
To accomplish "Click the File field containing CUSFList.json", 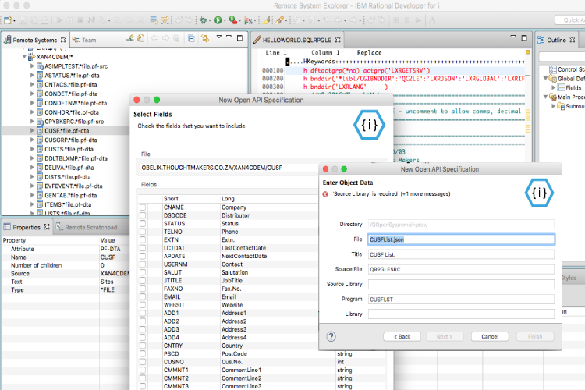I will (461, 239).
